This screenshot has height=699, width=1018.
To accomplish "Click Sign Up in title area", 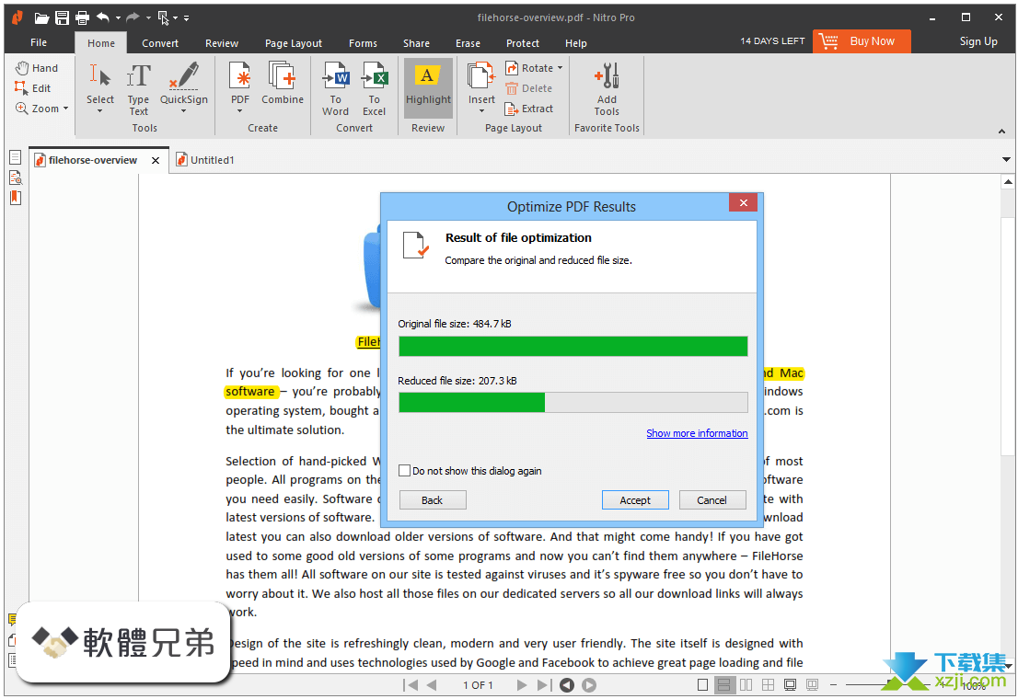I will [978, 40].
